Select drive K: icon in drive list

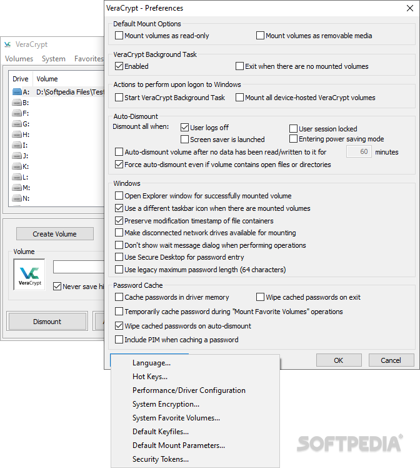click(17, 166)
